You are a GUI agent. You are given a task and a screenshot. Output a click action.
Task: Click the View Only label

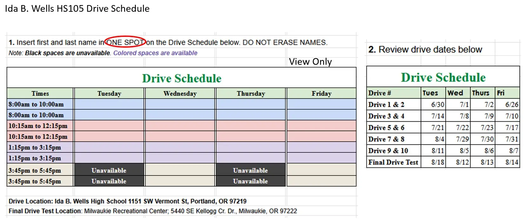click(x=310, y=62)
